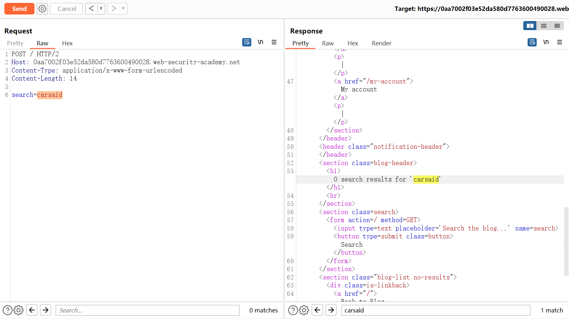Expand the history forward dropdown arrow
Screen dimensions: 569x319
coord(123,8)
